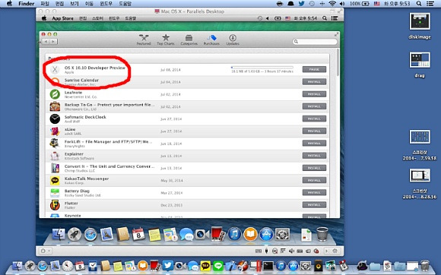Install Flutter app
Screen dimensions: 441x275
314,205
